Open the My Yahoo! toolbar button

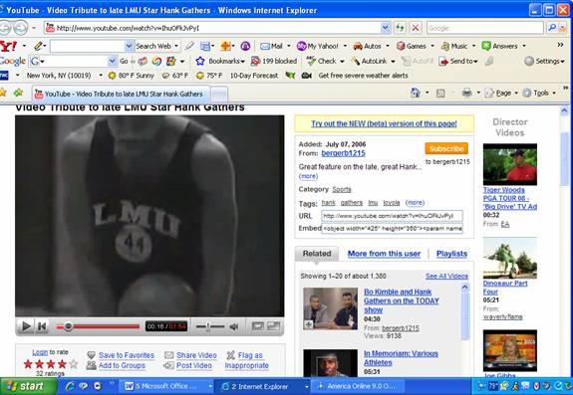pos(318,47)
